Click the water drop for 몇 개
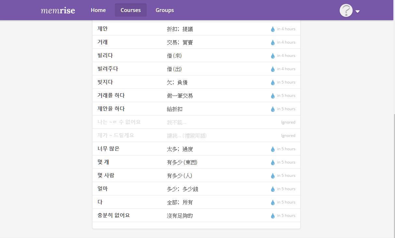Screen dimensions: 395x238 [273, 162]
